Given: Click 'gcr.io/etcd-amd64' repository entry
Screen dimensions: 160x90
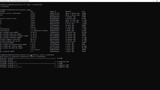Looking at the screenshot, I should pyautogui.click(x=7, y=43).
